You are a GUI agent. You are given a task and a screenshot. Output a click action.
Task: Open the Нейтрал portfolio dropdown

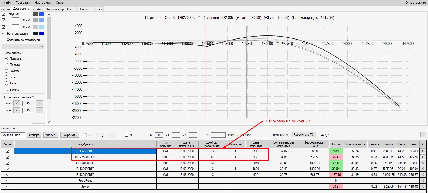pyautogui.click(x=13, y=135)
